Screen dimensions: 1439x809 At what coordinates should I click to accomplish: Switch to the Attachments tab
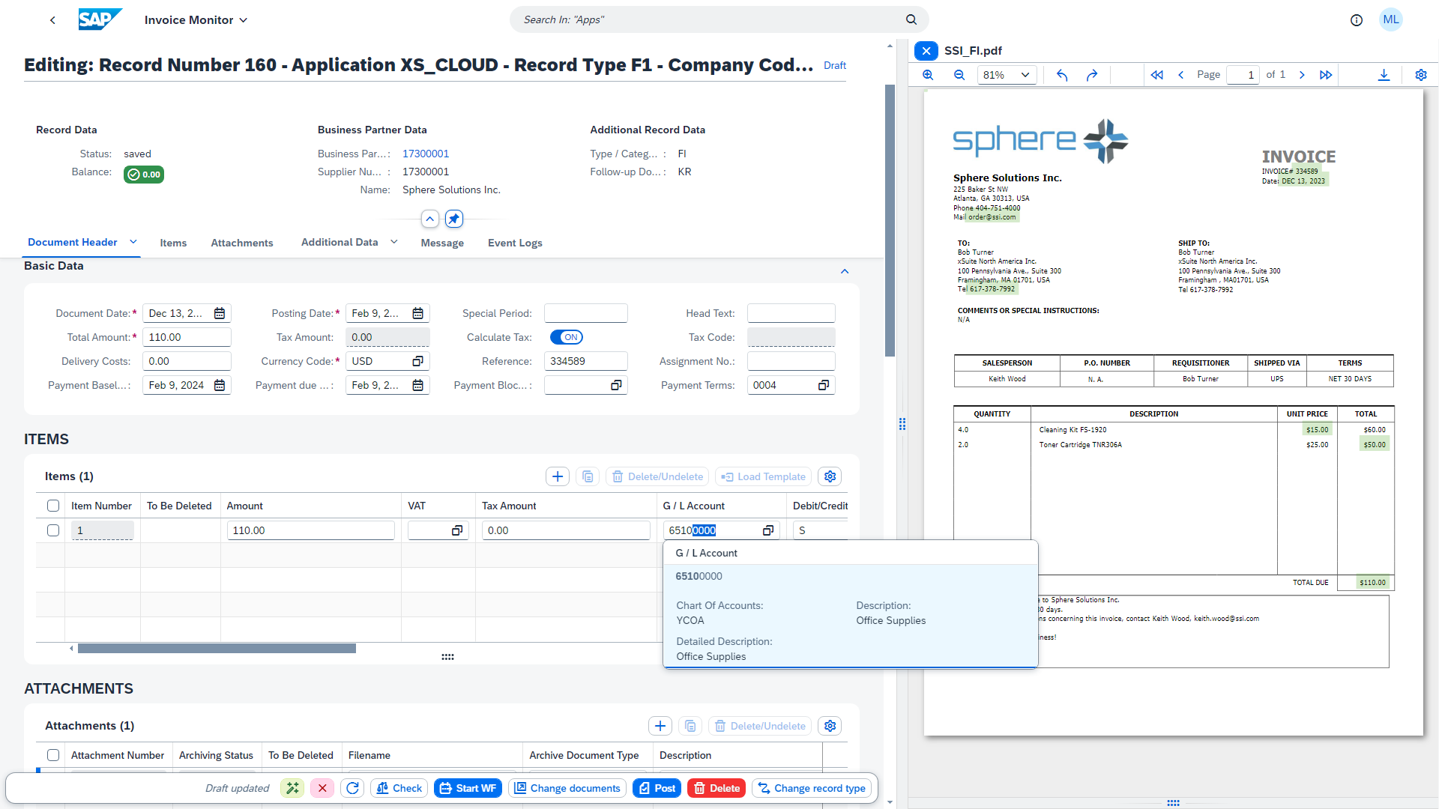click(241, 243)
